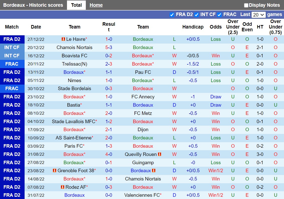
Task: Click the HT column header
Action: click(260, 27)
